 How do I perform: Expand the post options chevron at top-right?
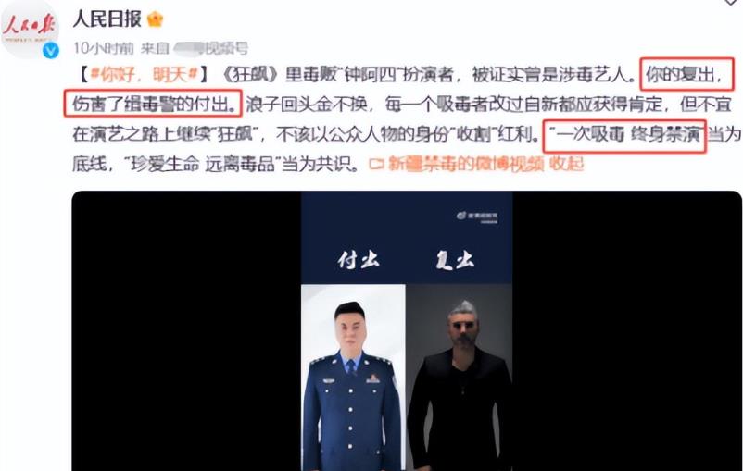tap(732, 3)
